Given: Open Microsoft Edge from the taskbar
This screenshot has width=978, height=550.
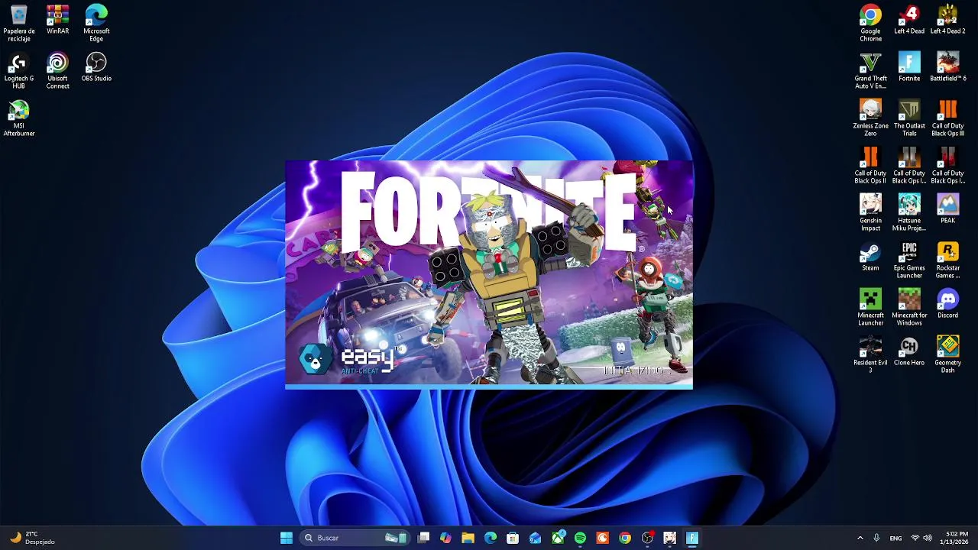Looking at the screenshot, I should tap(491, 538).
